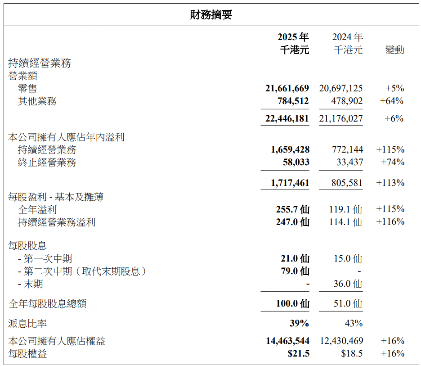The width and height of the screenshot is (421, 366).
Task: Click the 1,717,461 total profit figure
Action: (x=290, y=183)
